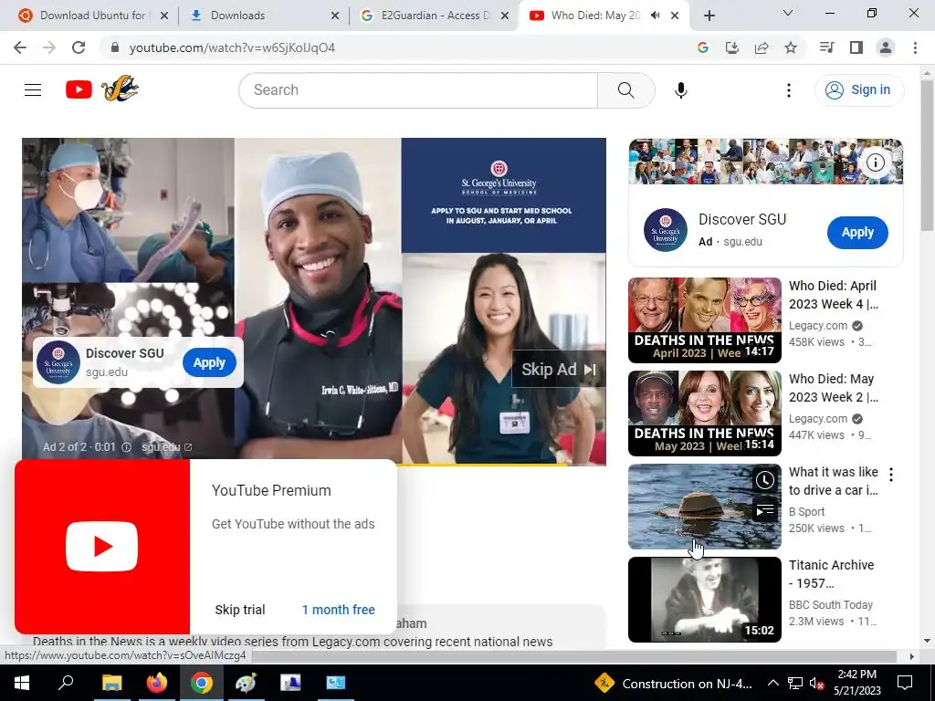
Task: Add floating car video to queue
Action: click(x=764, y=511)
